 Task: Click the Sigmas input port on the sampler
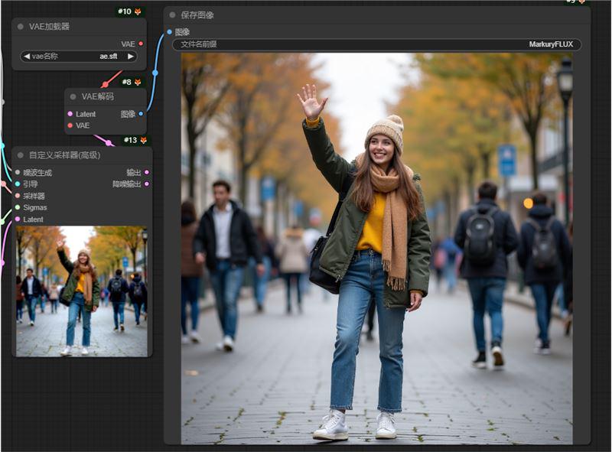[17, 207]
